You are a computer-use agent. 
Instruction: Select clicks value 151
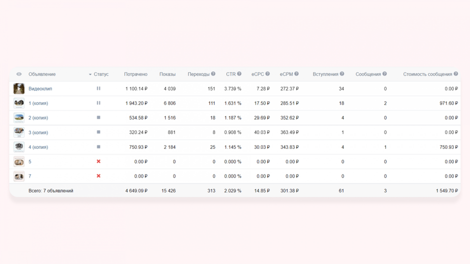pos(211,89)
